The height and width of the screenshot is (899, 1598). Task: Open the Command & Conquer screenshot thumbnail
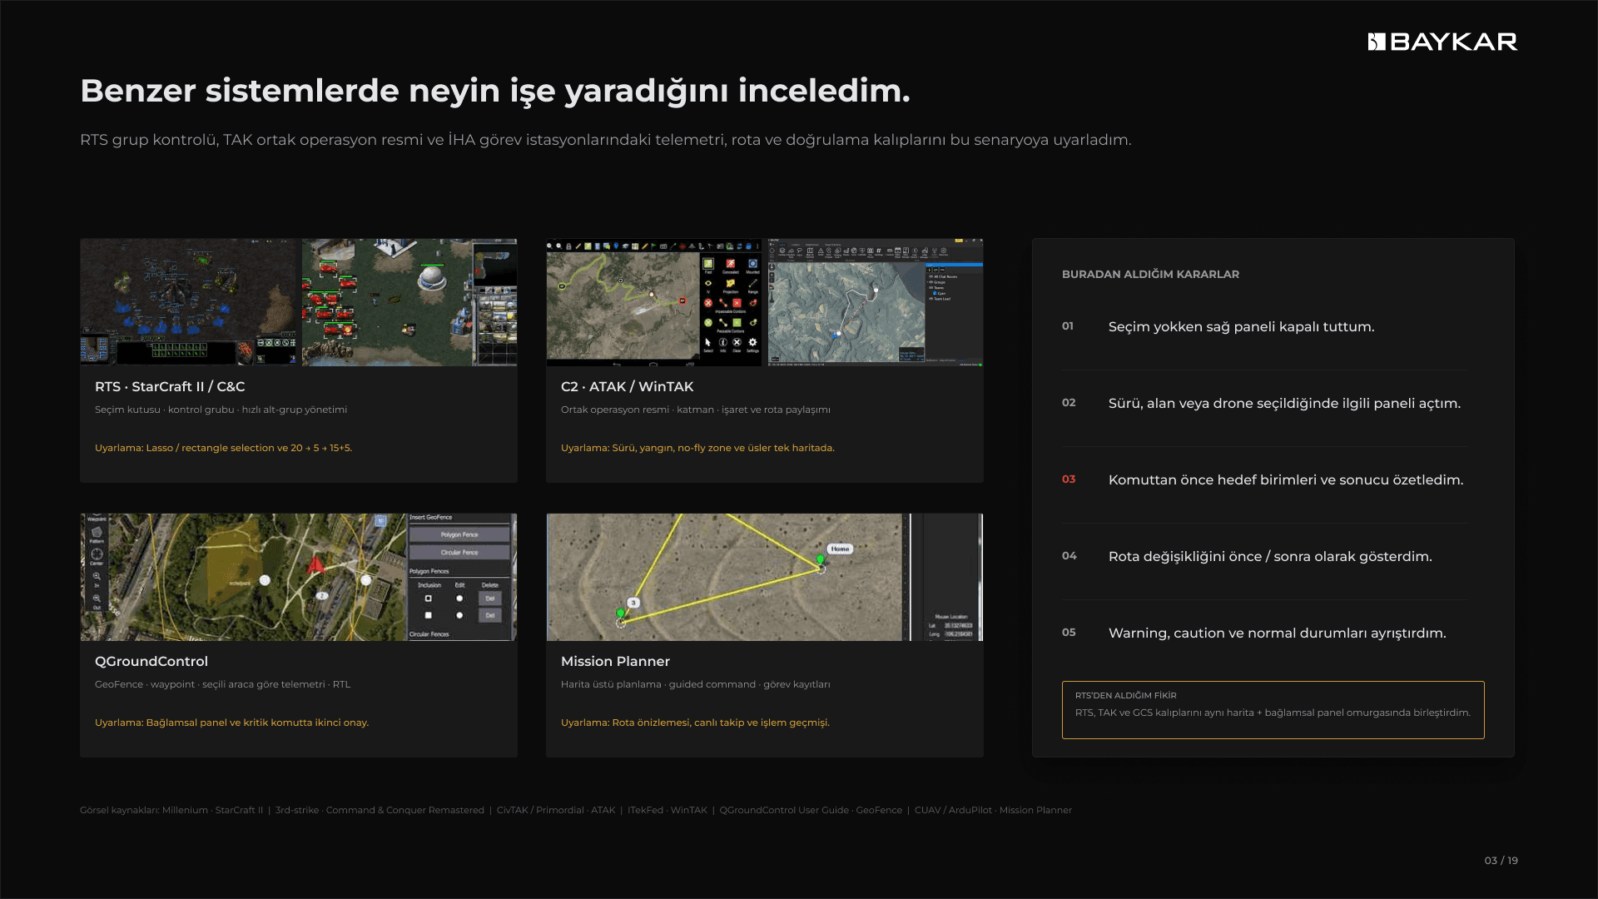coord(409,302)
